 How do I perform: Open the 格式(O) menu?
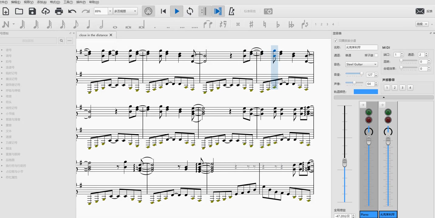pyautogui.click(x=55, y=2)
